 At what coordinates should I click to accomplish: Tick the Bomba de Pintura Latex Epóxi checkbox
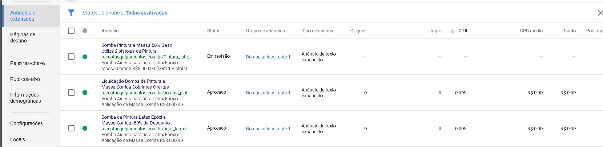tap(71, 128)
